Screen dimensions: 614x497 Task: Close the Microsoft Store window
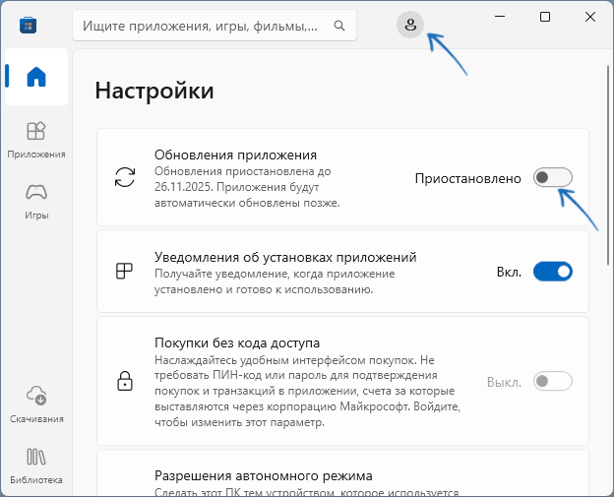pos(590,17)
